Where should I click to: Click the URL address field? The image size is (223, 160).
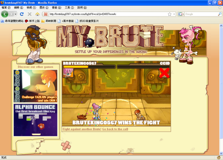108,14
